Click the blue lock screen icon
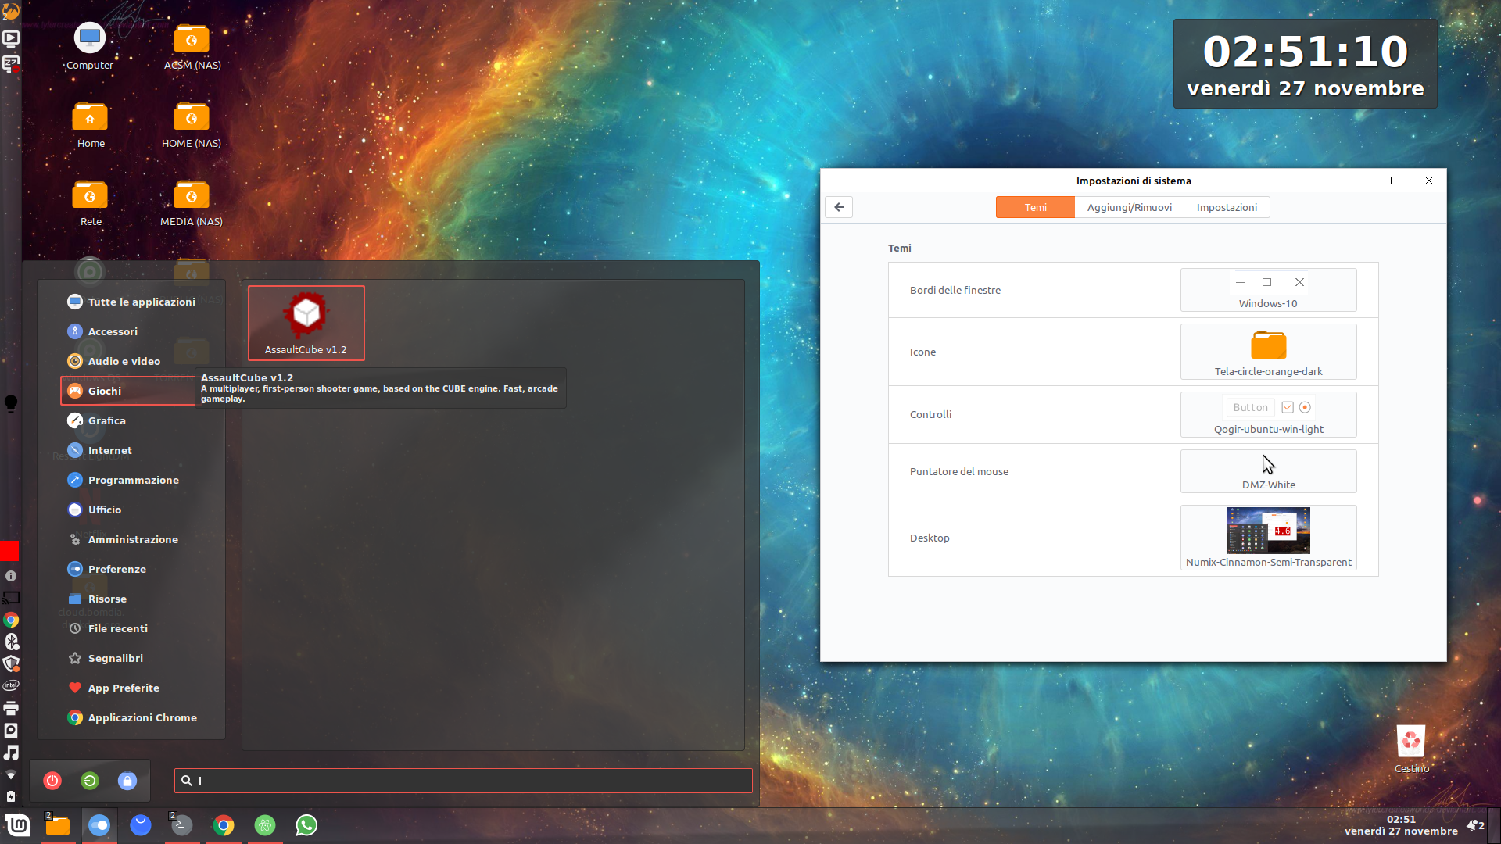The height and width of the screenshot is (844, 1501). click(127, 781)
